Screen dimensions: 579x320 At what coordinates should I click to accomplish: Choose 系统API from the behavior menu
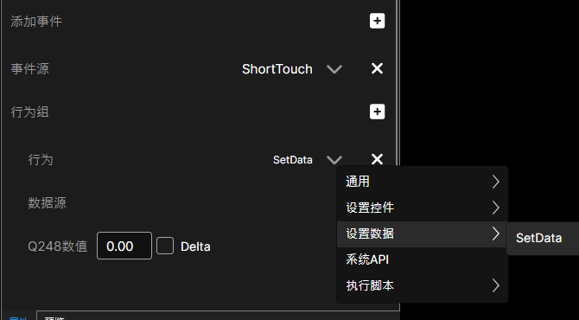coord(423,259)
